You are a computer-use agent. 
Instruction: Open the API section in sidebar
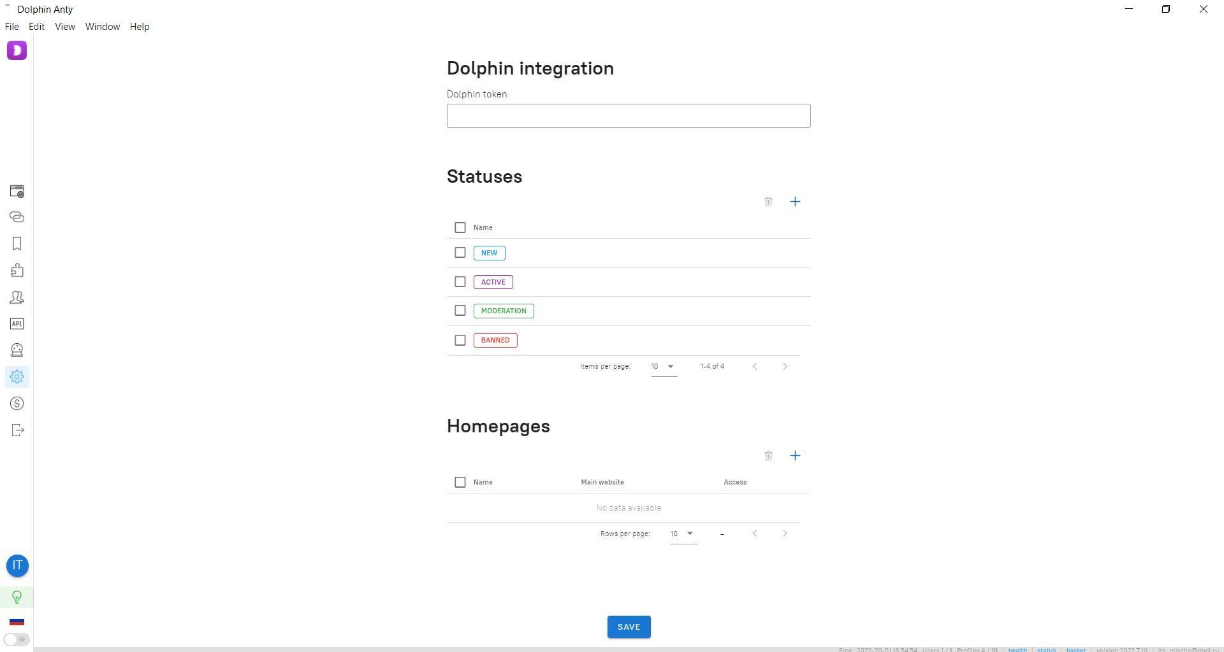pos(17,323)
